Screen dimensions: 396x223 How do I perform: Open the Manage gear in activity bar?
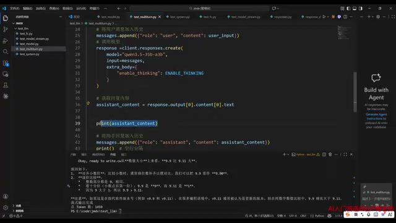(6, 208)
